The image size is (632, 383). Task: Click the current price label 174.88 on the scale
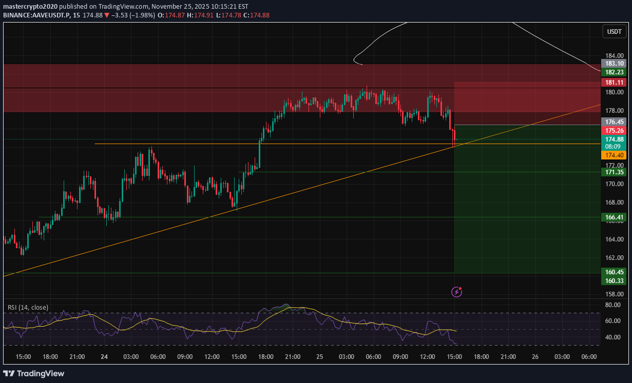point(613,139)
